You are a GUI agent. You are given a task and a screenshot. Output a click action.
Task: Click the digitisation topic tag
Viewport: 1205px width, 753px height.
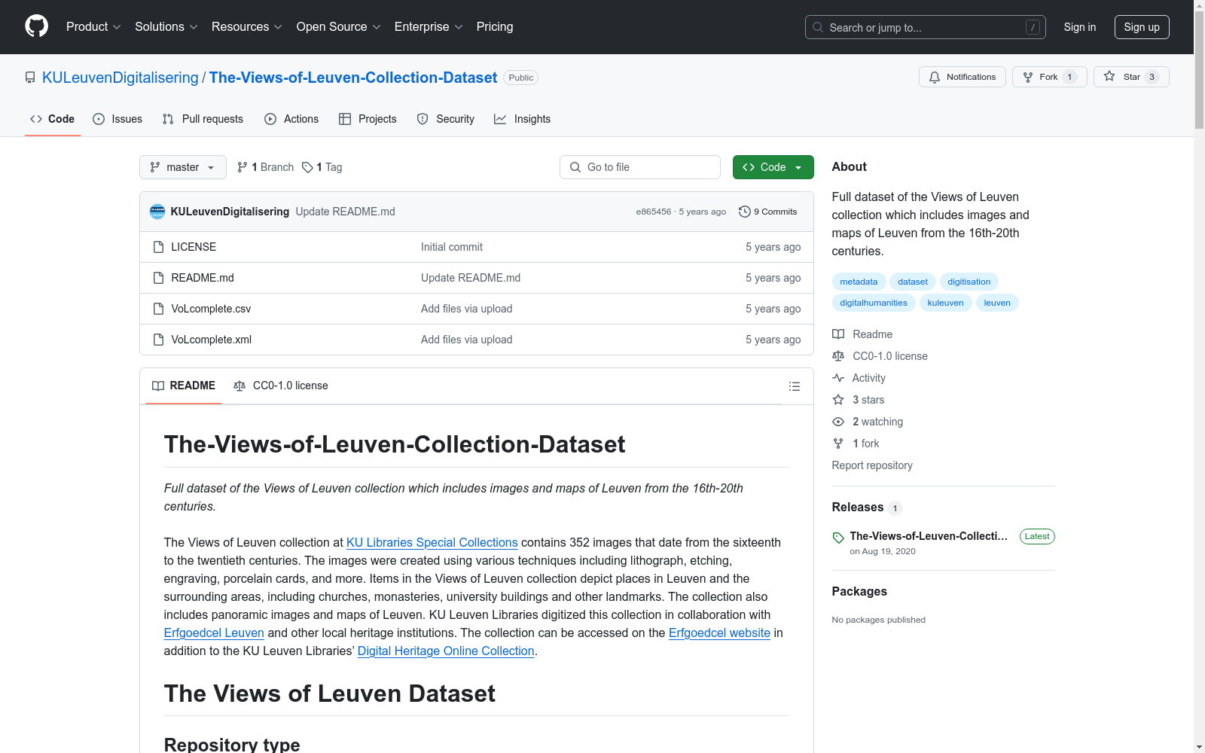pos(969,282)
